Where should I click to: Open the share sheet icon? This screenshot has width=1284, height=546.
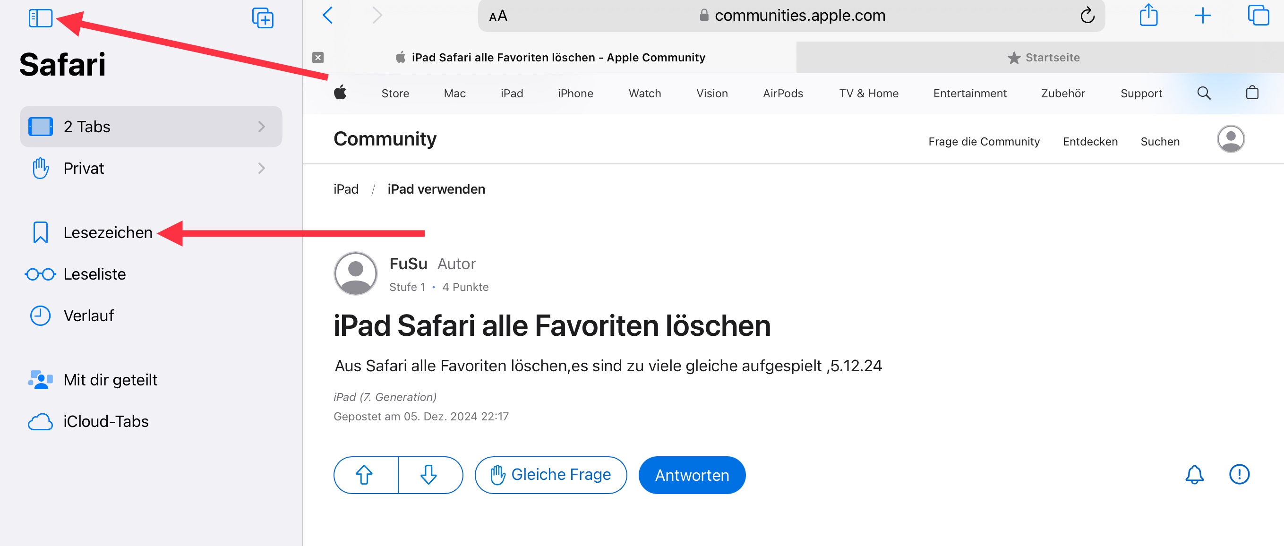point(1148,15)
